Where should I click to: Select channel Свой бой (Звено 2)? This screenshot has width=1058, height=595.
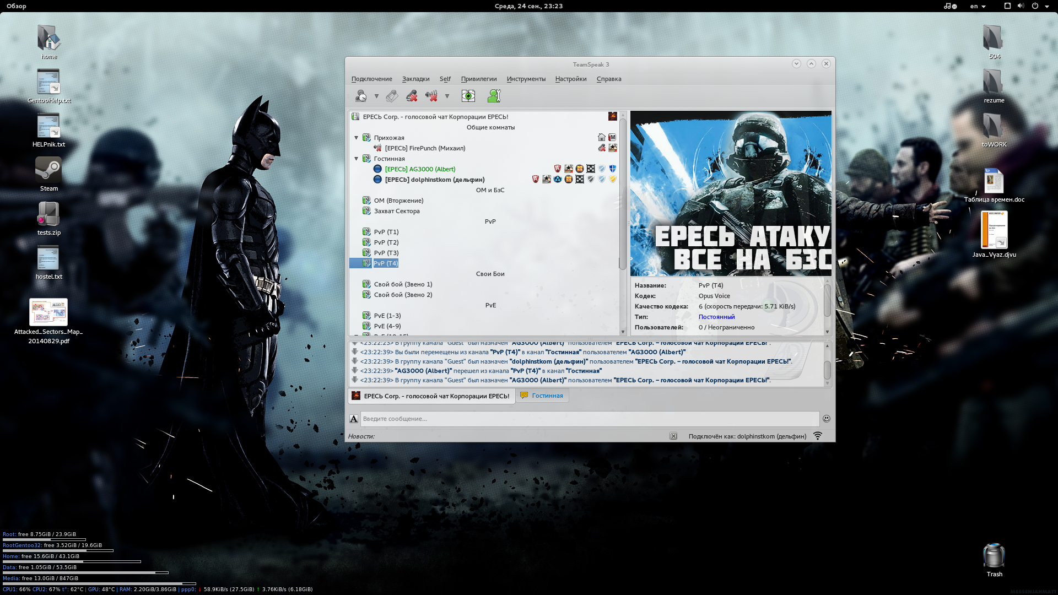coord(403,295)
